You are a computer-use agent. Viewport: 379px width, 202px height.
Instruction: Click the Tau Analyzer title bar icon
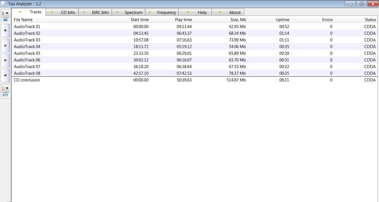point(4,4)
